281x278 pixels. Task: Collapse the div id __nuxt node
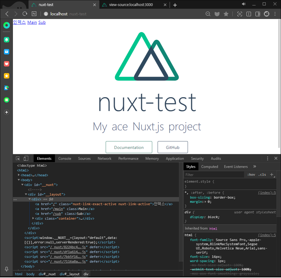[x=22, y=185]
